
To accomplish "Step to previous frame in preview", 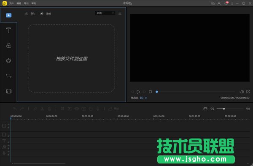I will [132, 92].
